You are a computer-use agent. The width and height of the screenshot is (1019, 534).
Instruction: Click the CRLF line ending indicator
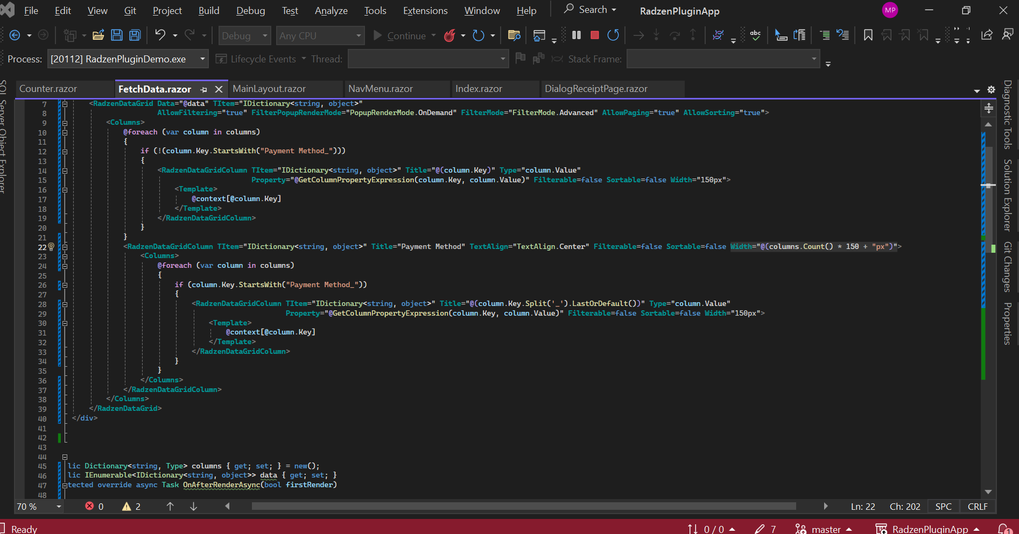978,507
